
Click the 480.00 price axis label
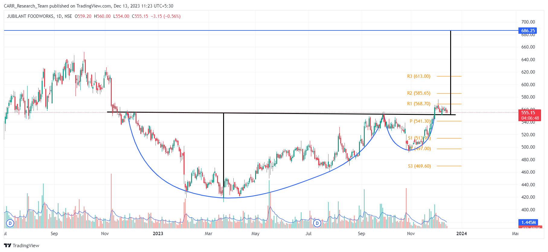528,160
